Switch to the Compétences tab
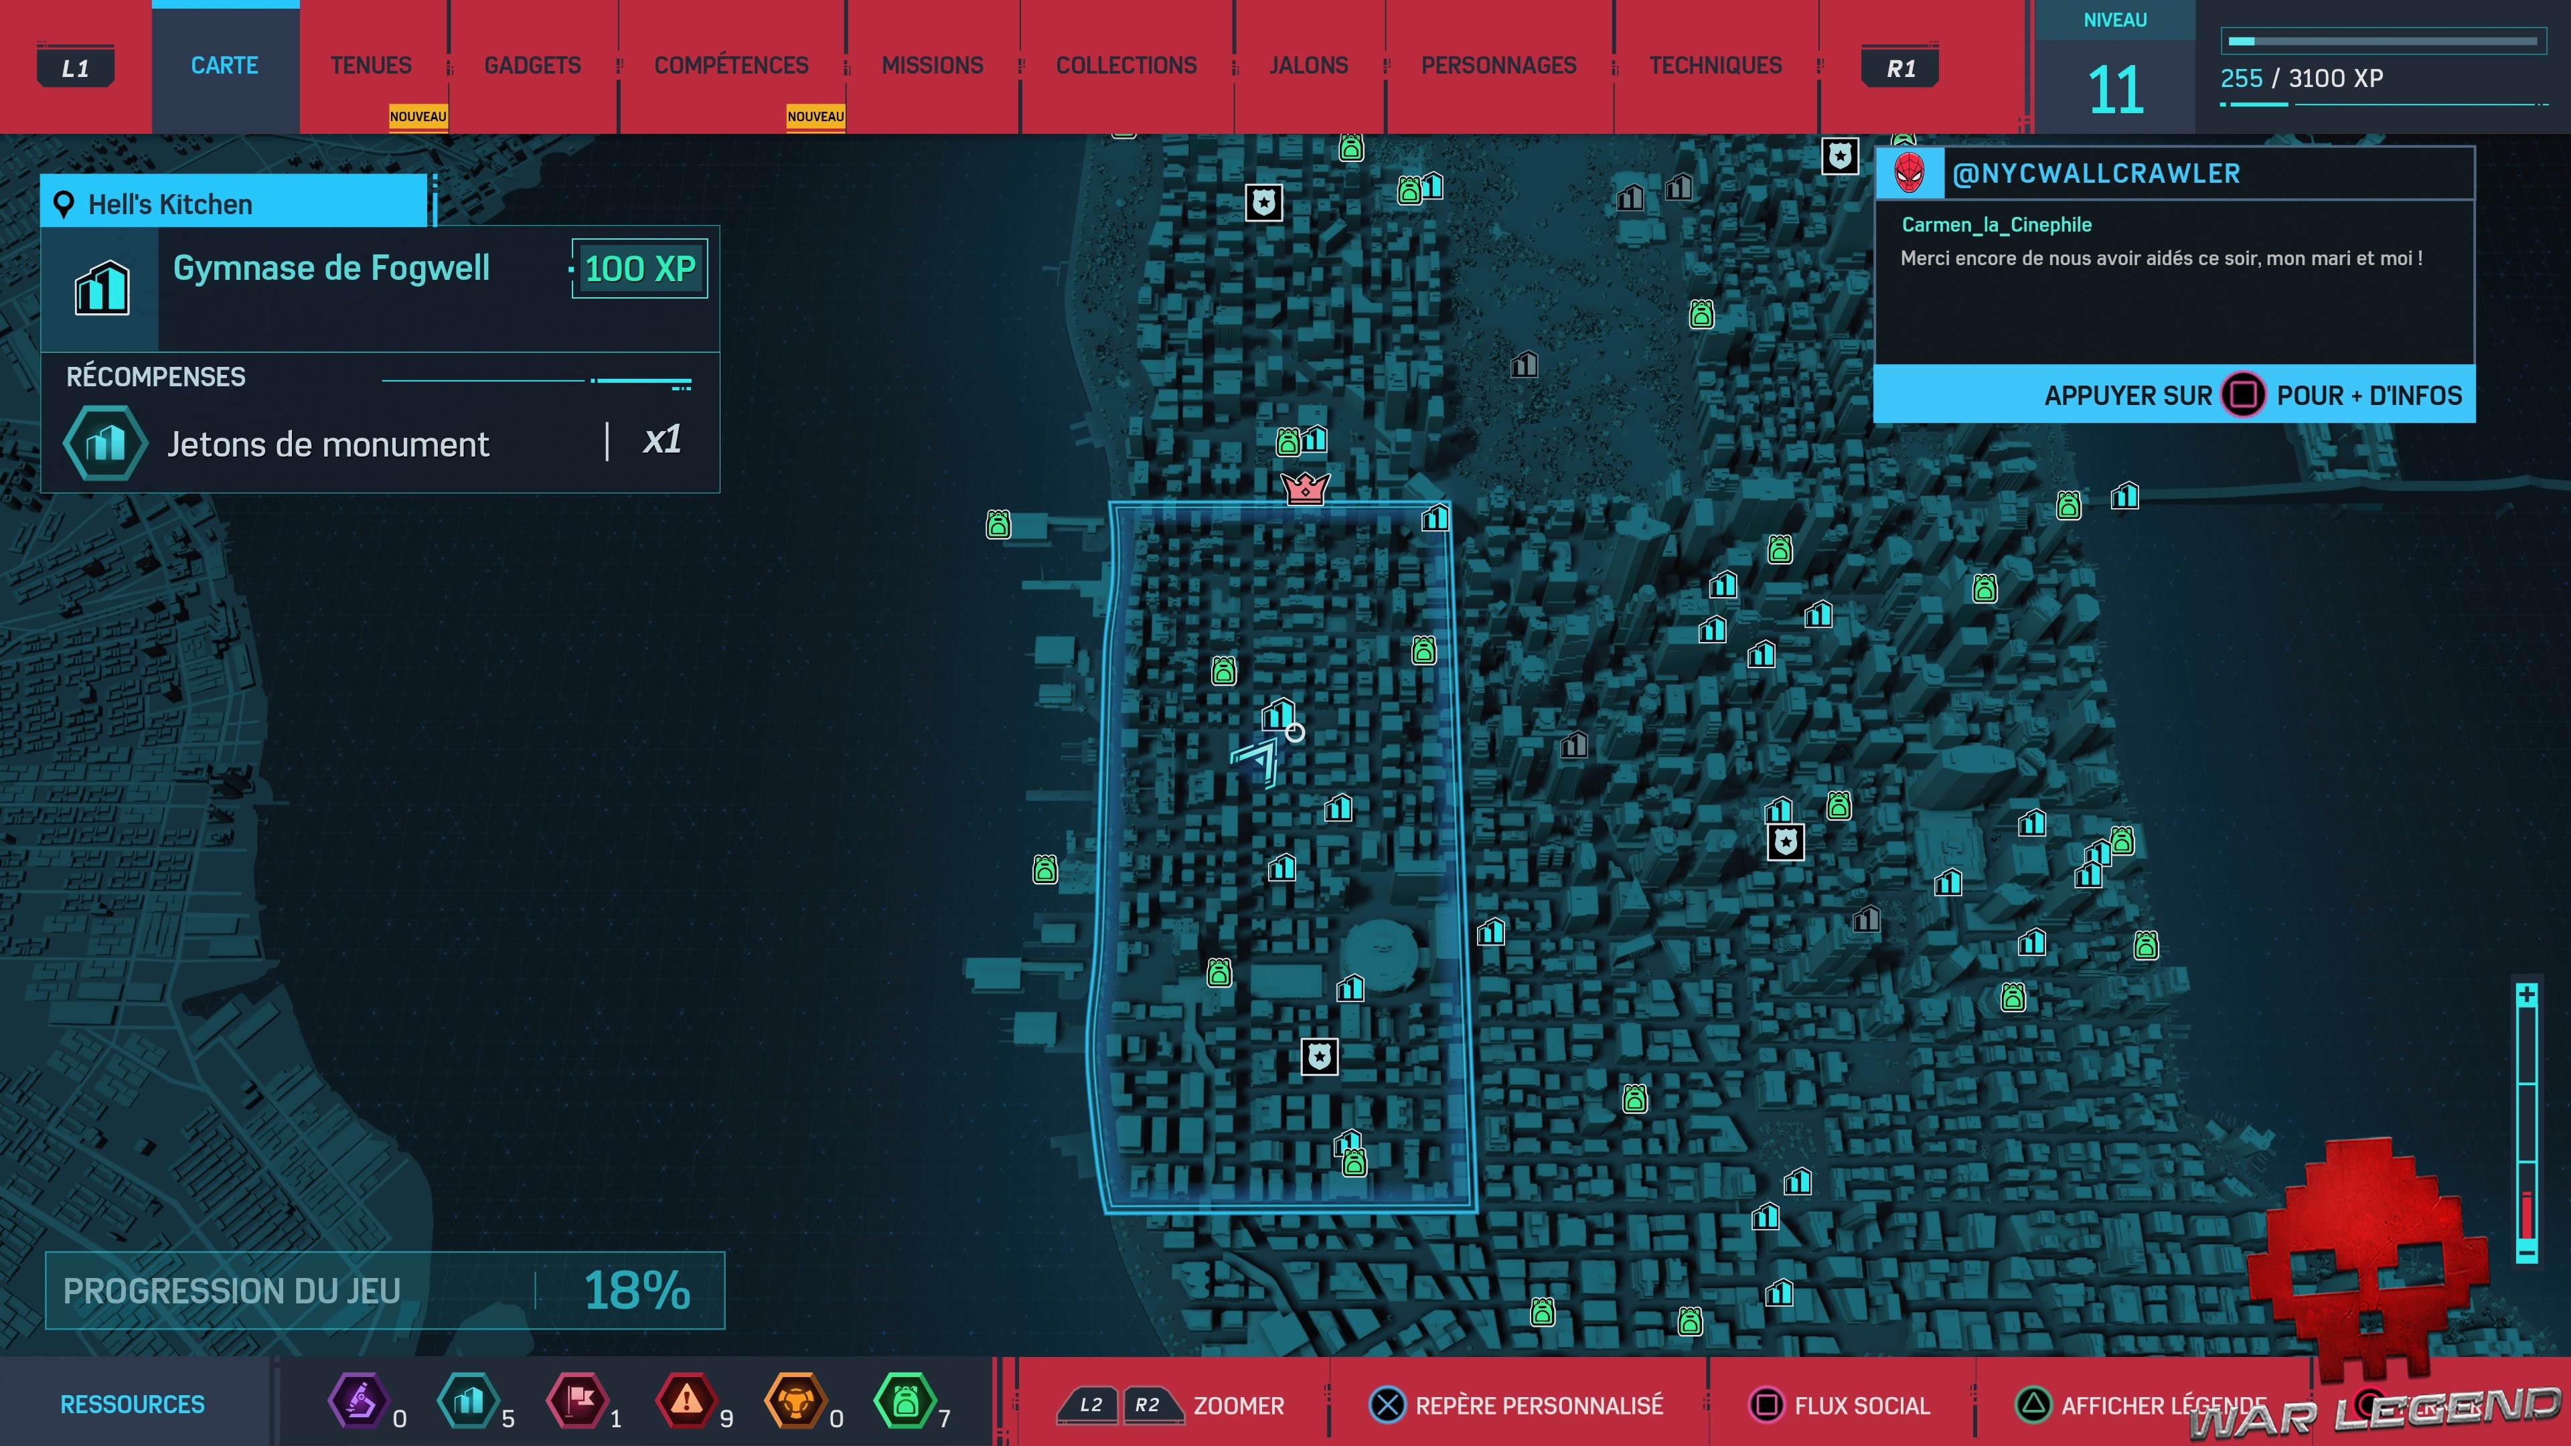2571x1446 pixels. point(730,66)
